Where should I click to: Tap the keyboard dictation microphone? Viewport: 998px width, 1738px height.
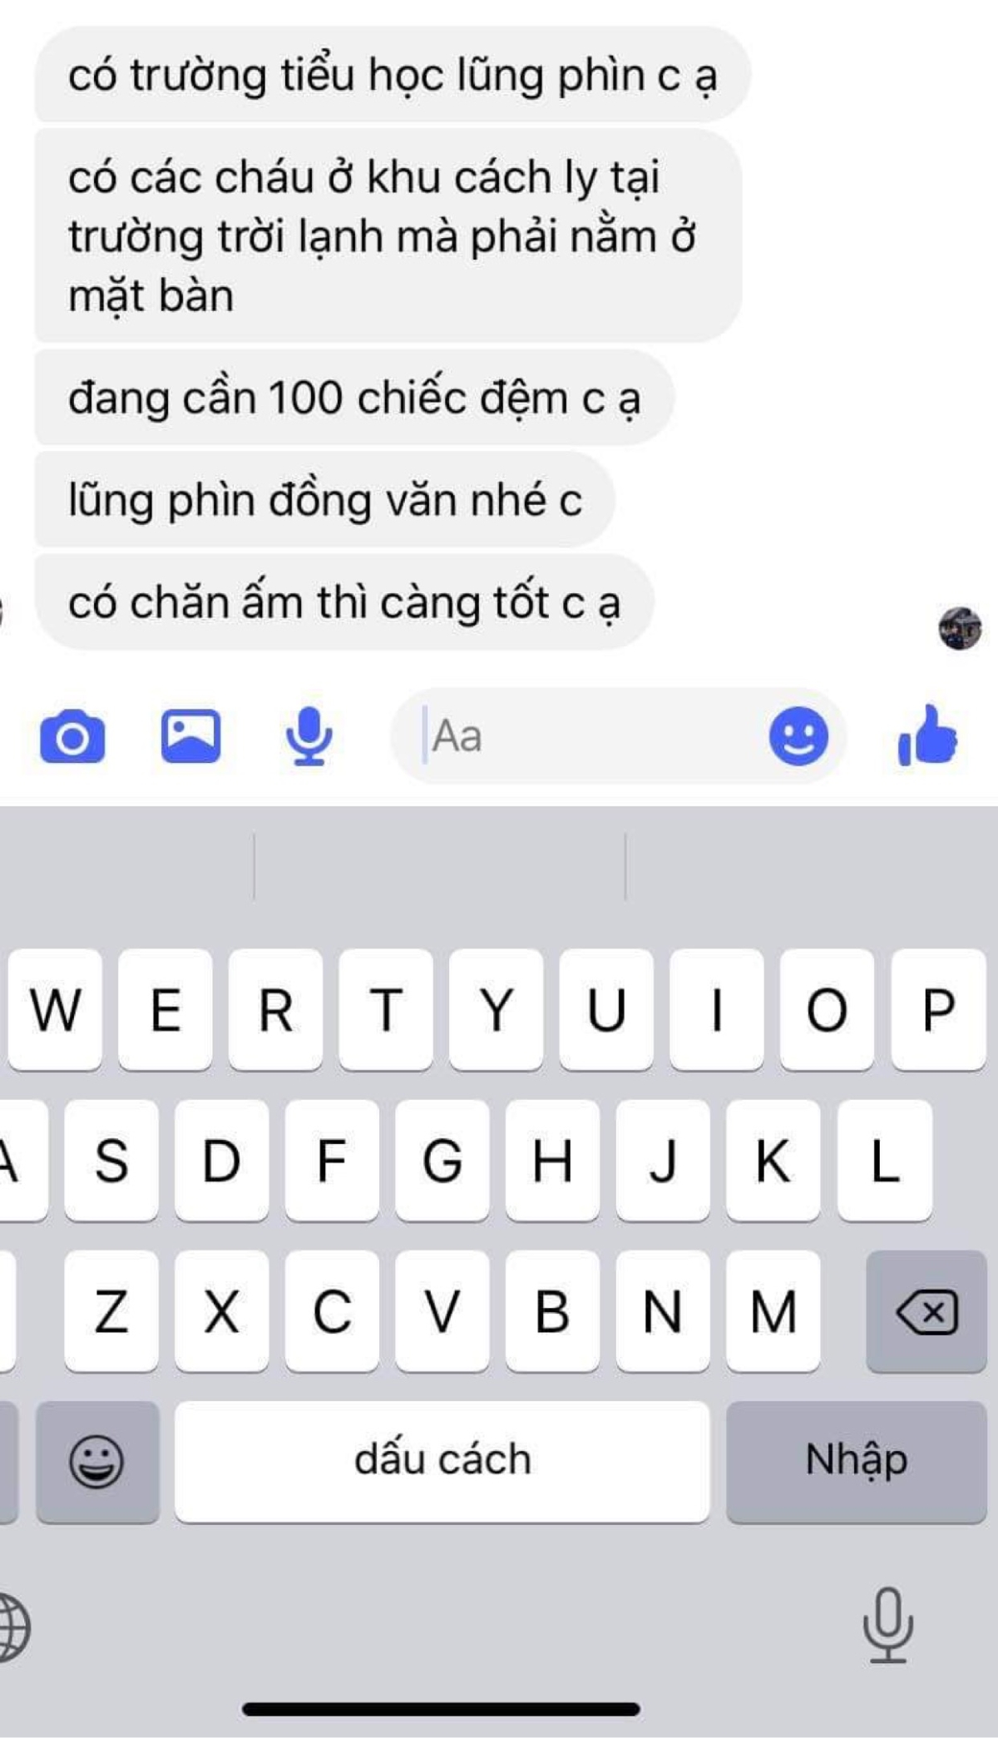click(x=887, y=1625)
